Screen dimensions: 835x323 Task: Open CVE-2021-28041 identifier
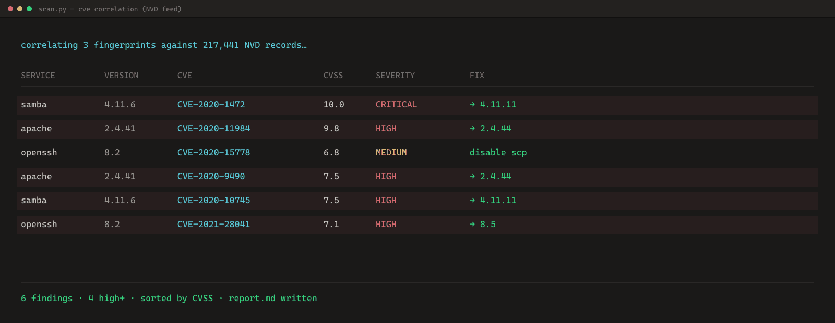(x=214, y=225)
